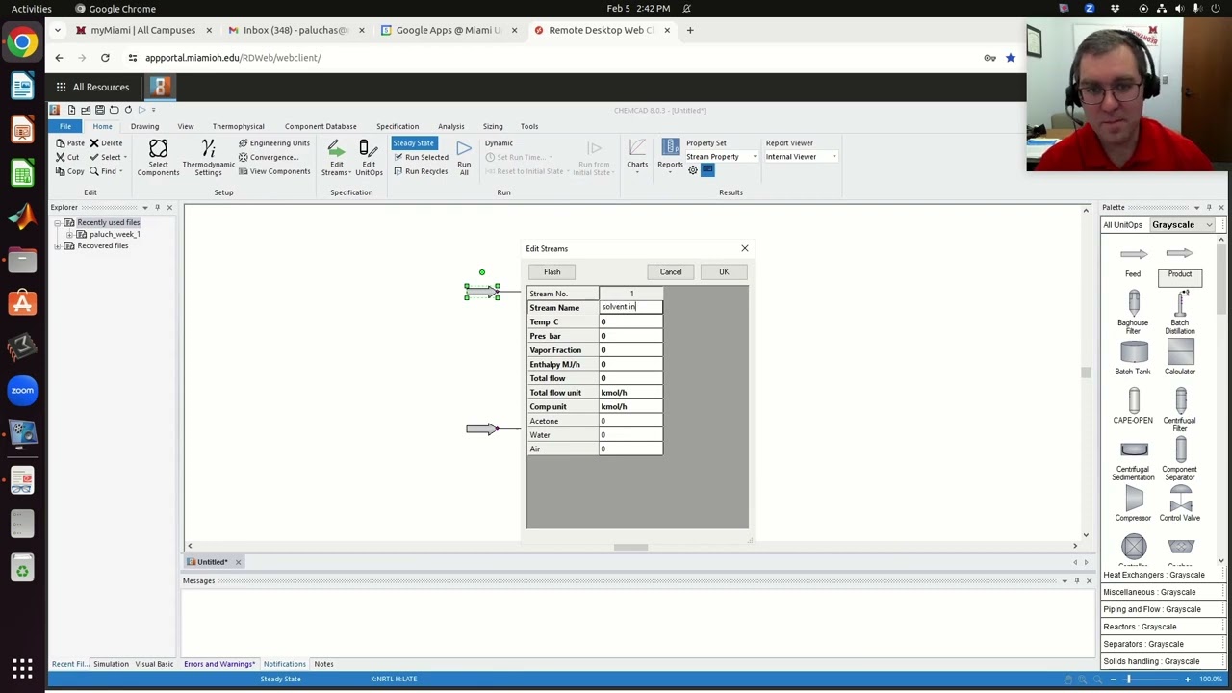The width and height of the screenshot is (1232, 693).
Task: Click the Temp C value field
Action: 630,321
